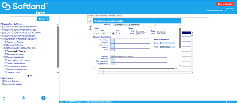Open Reportes Dinámicos favorite item

point(12,81)
